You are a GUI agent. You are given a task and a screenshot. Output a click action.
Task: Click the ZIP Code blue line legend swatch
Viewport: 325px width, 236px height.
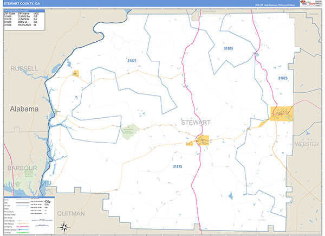pyautogui.click(x=22, y=206)
